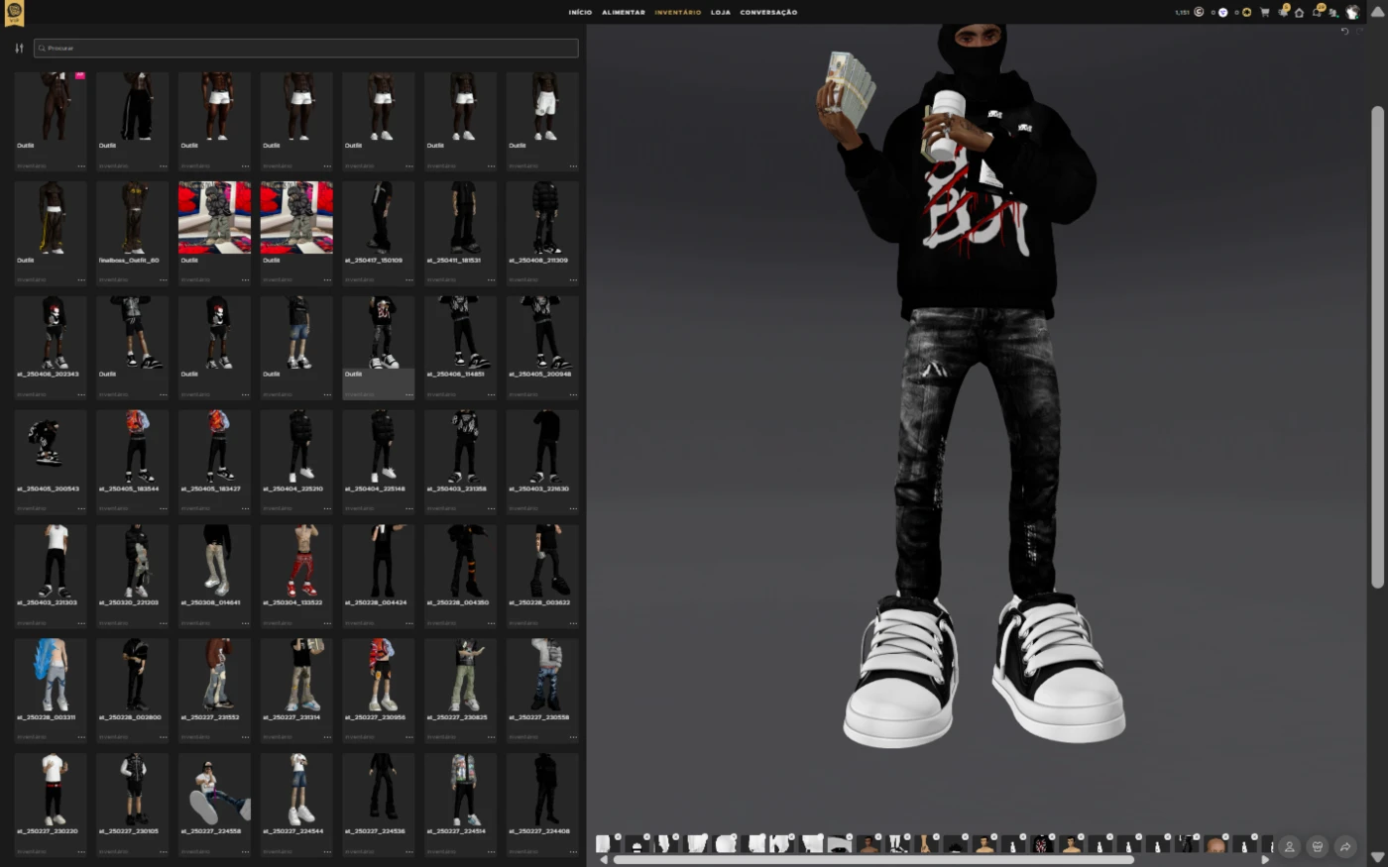Open more options for at_250304_133522 outfit
Viewport: 1388px width, 867px height.
(327, 623)
